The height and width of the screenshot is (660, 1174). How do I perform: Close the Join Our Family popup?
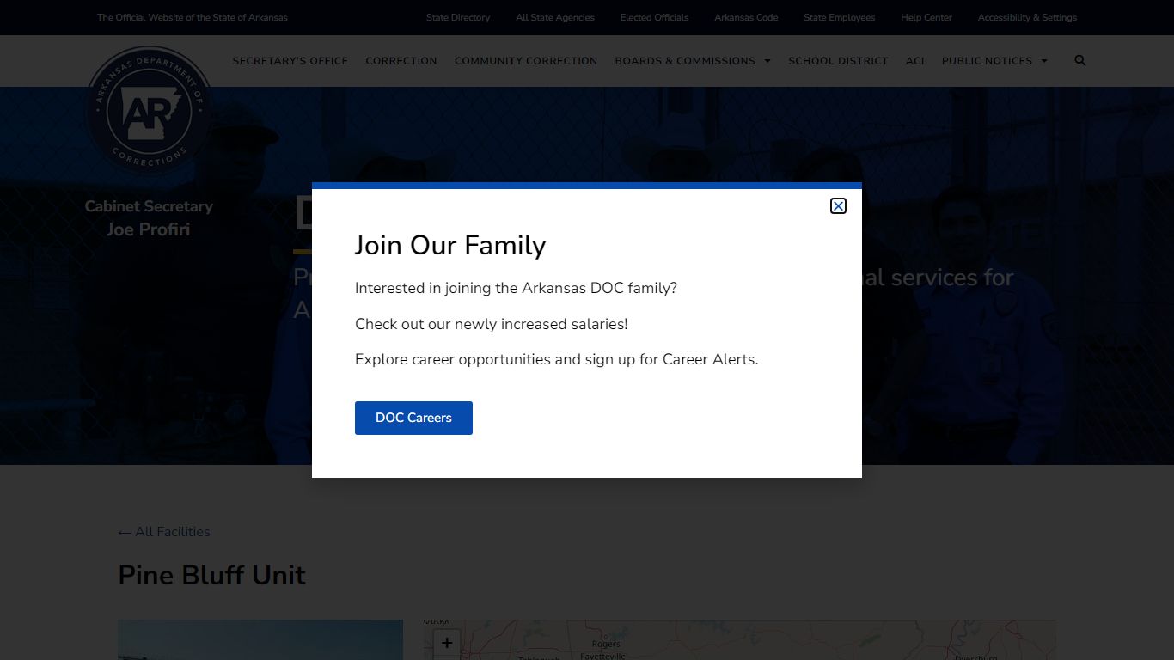(x=838, y=205)
